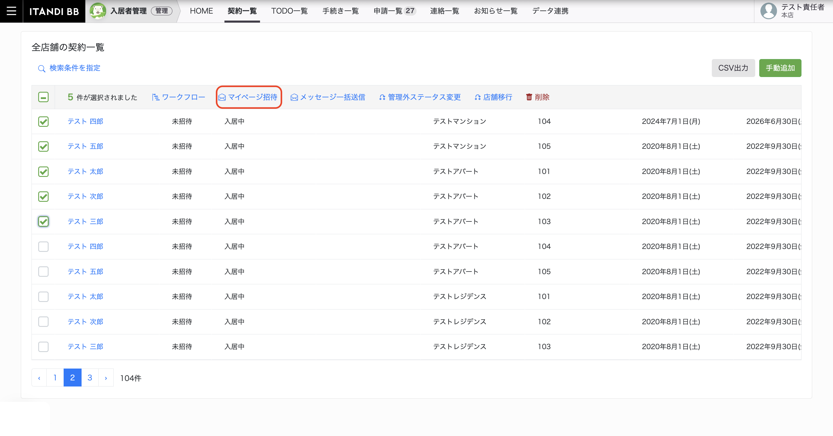Go to the HOME tab
This screenshot has width=833, height=436.
[201, 11]
